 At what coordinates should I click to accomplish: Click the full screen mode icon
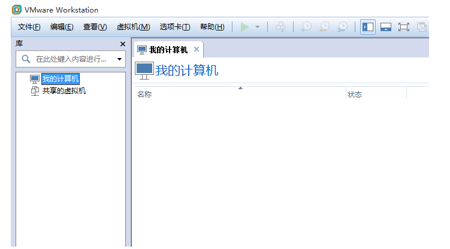point(404,27)
